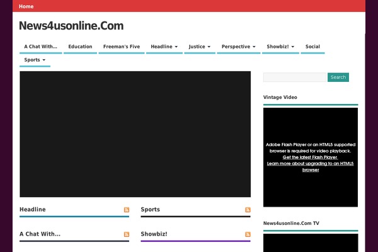Follow the Get the latest Flash Player link

click(x=310, y=157)
